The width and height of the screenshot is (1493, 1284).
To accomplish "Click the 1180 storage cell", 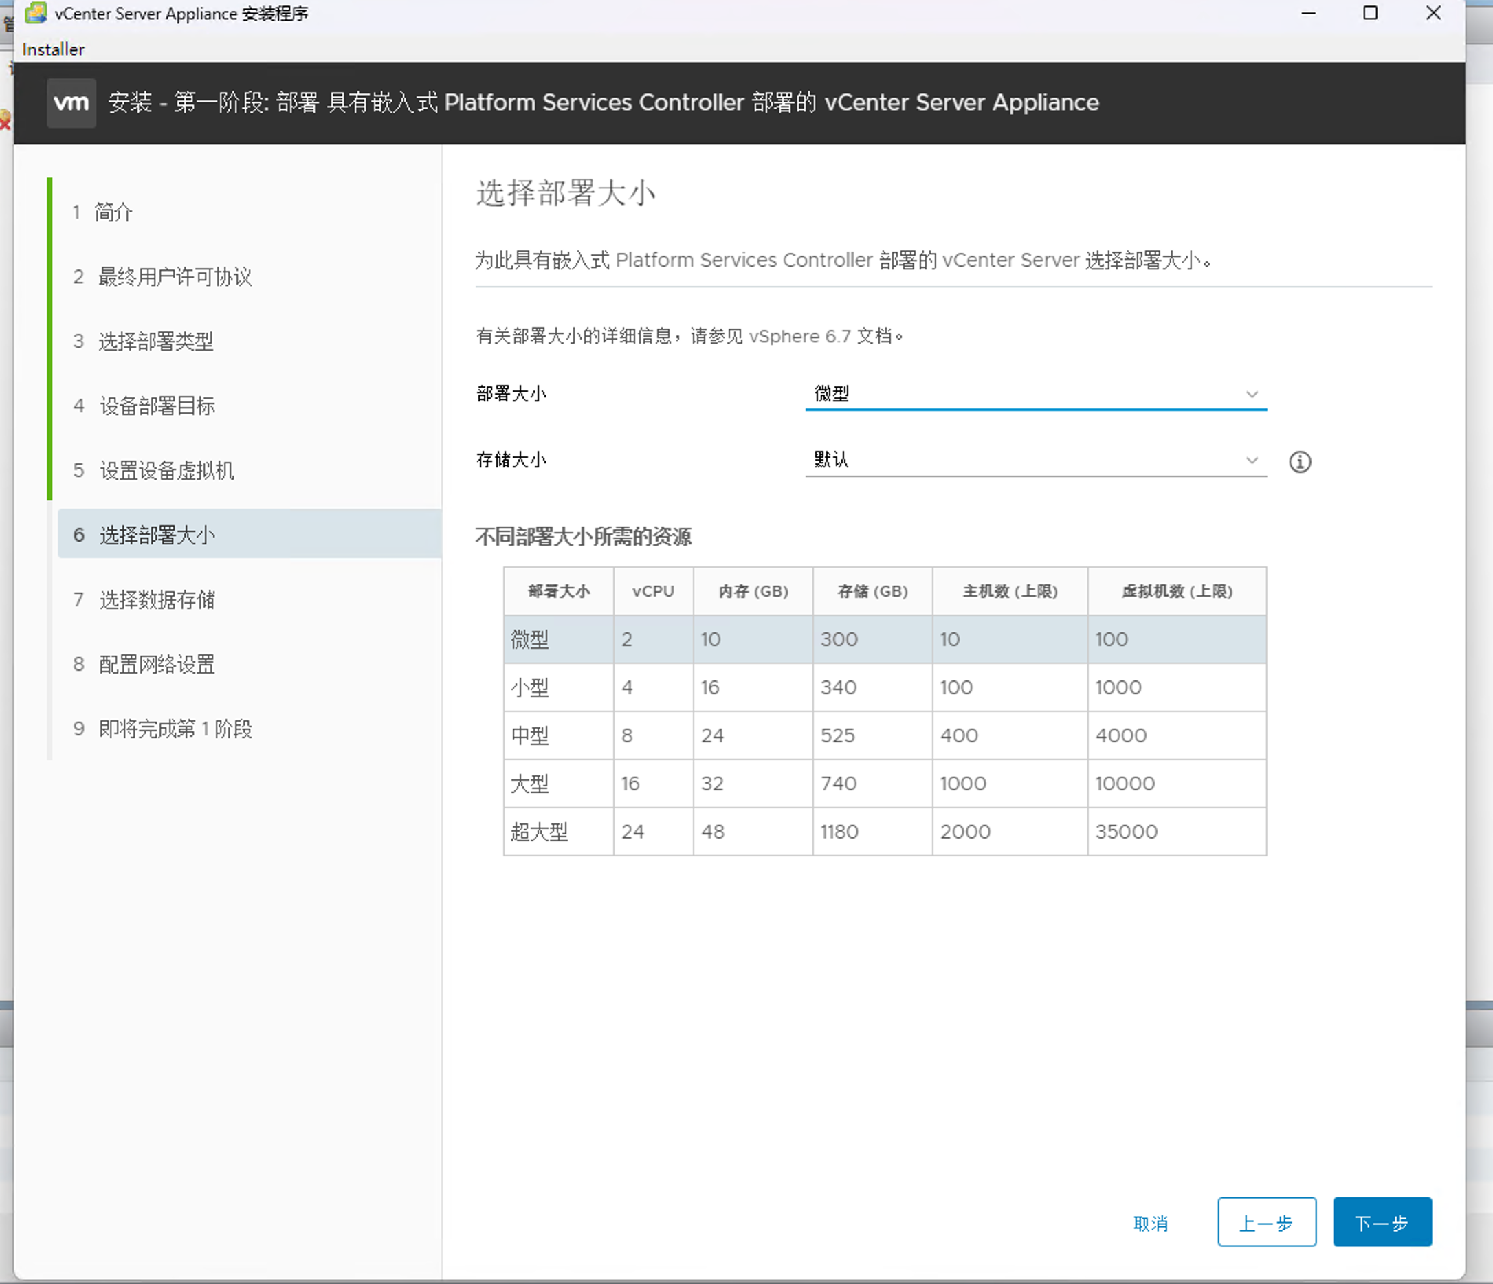I will [872, 832].
